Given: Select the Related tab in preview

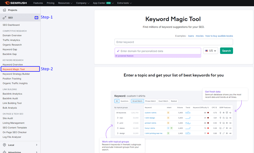Looking at the screenshot, I should (174, 101).
